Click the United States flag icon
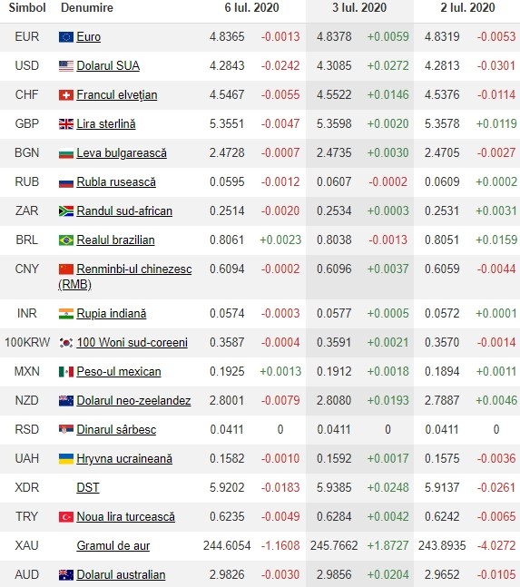This screenshot has width=520, height=587. click(x=66, y=66)
